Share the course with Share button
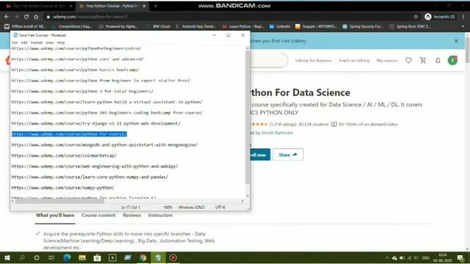Screen dimensions: 470x264 pos(288,155)
